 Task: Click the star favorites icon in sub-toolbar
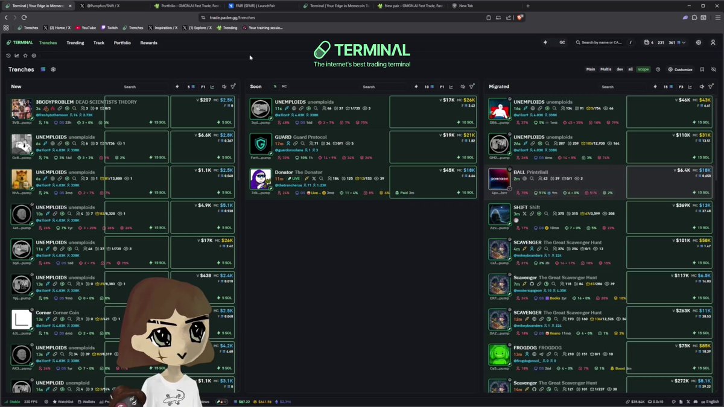(25, 55)
